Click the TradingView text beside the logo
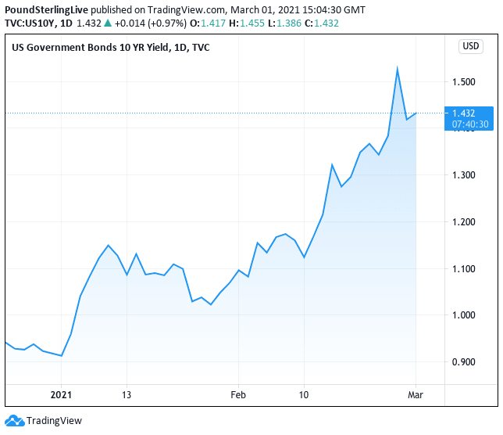503x435 pixels. (54, 421)
